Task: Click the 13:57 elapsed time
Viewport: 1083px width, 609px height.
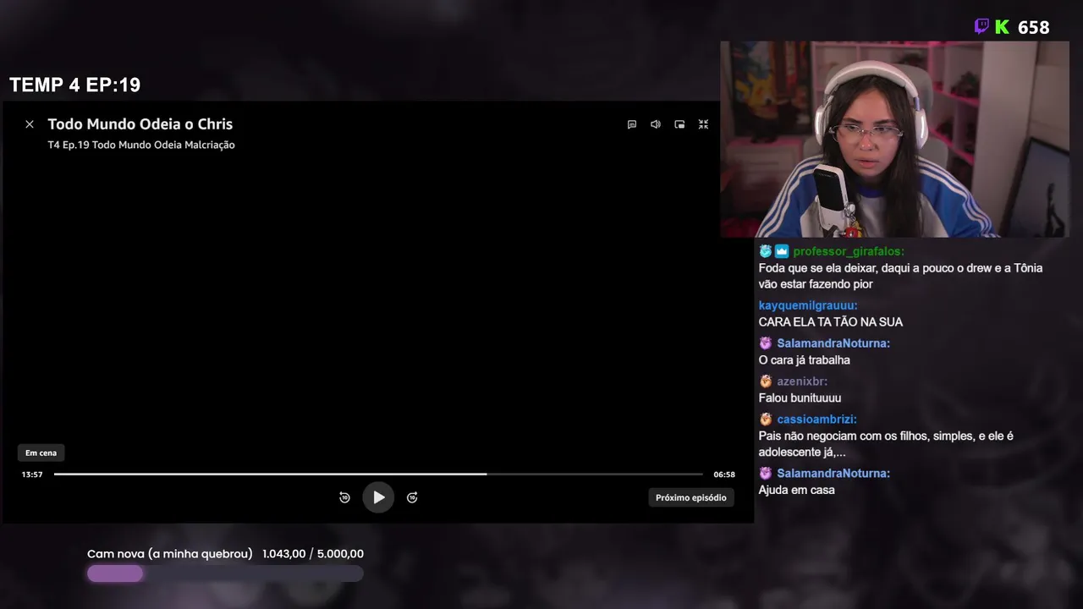Action: [x=32, y=475]
